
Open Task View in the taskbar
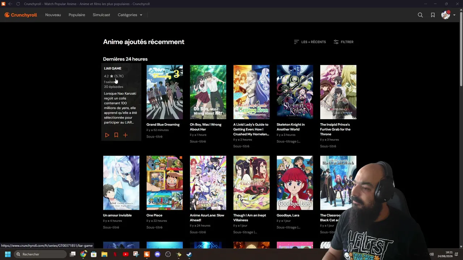[73, 254]
